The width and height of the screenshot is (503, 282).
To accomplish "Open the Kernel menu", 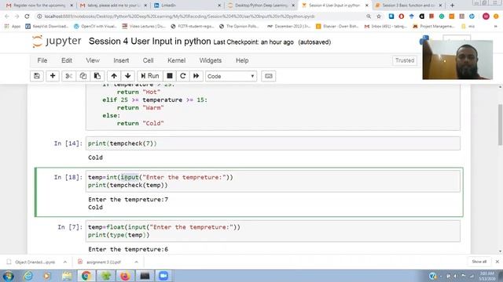I will tap(176, 60).
